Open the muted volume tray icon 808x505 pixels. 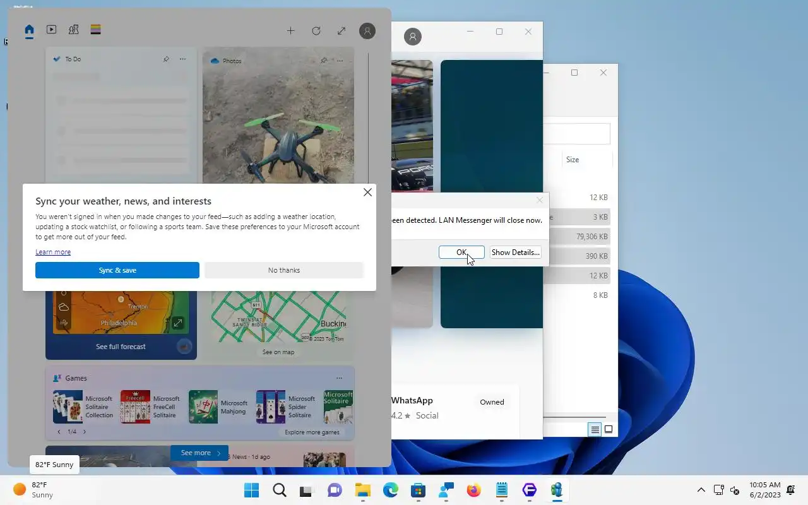coord(735,490)
